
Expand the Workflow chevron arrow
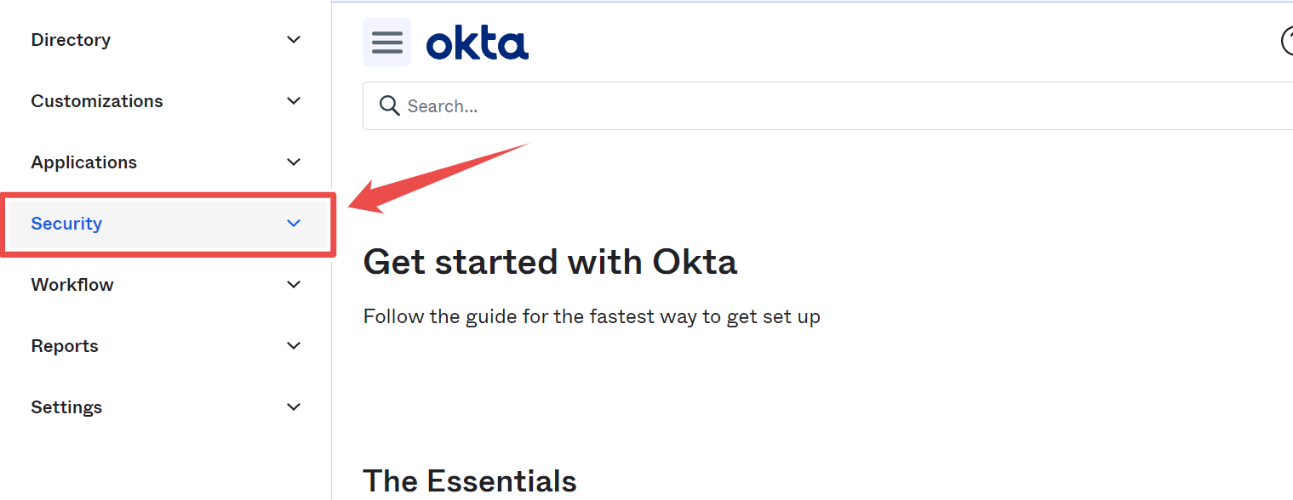pyautogui.click(x=294, y=285)
